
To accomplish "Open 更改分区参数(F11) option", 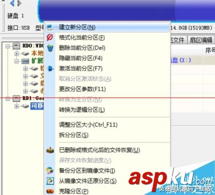I will click(x=107, y=89).
